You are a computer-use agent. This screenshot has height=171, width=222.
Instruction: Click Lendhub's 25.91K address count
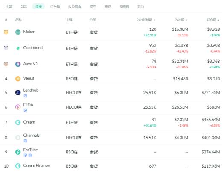point(150,93)
